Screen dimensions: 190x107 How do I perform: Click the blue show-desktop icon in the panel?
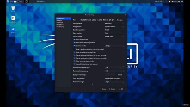click(12, 1)
